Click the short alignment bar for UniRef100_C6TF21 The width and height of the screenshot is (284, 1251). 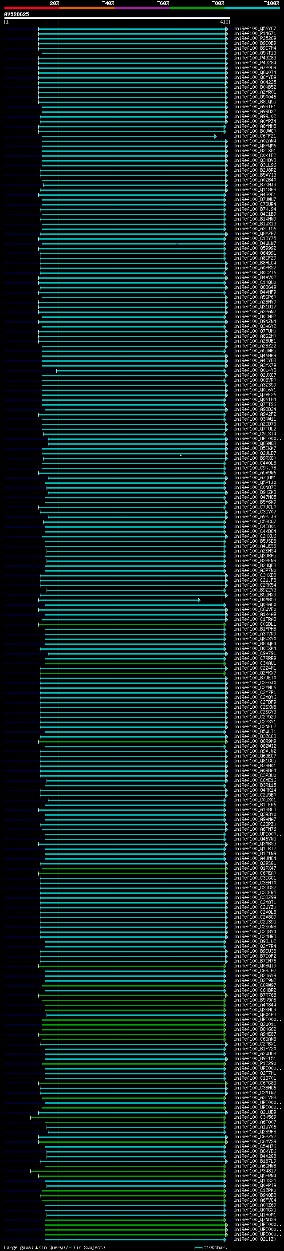(129, 137)
